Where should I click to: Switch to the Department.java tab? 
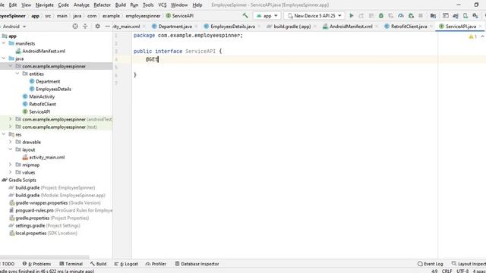pyautogui.click(x=175, y=27)
